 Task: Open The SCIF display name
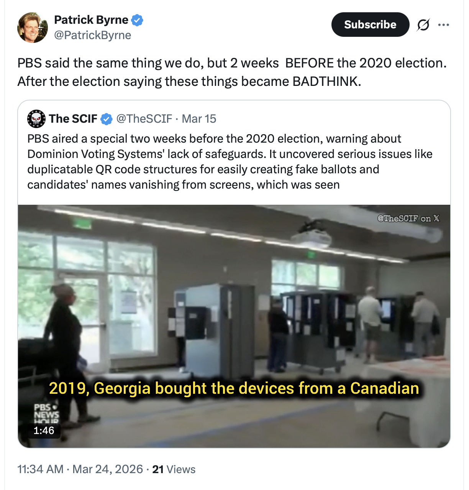(x=73, y=119)
